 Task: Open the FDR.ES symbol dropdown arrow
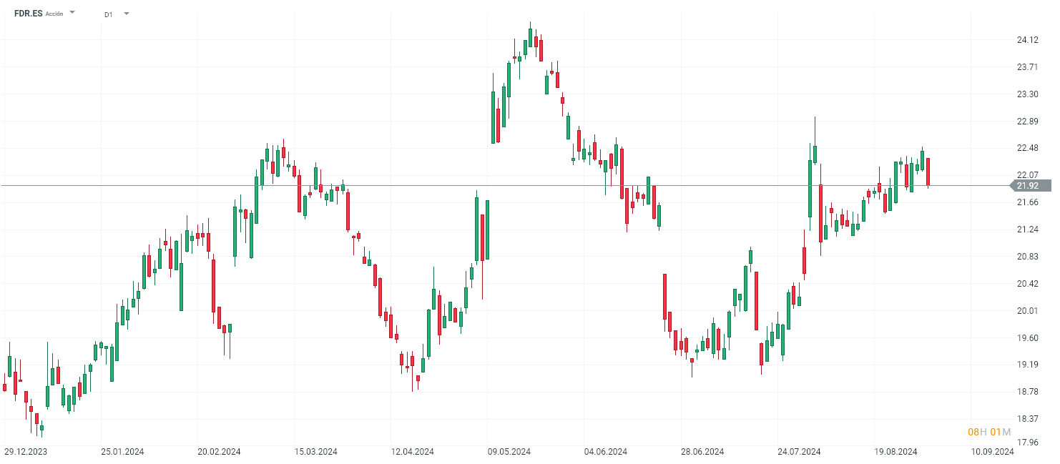pos(72,13)
